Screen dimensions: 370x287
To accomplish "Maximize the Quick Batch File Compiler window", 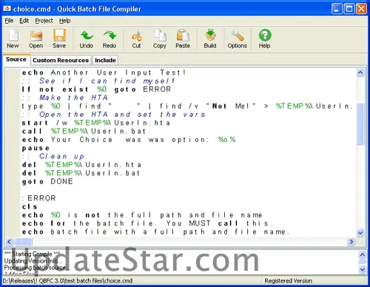I will click(x=349, y=9).
